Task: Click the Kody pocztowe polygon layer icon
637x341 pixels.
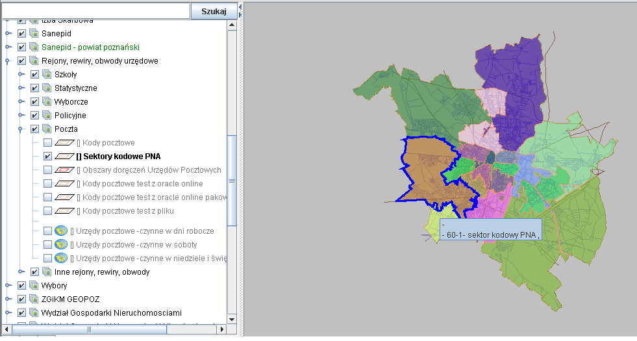Action: pos(64,143)
